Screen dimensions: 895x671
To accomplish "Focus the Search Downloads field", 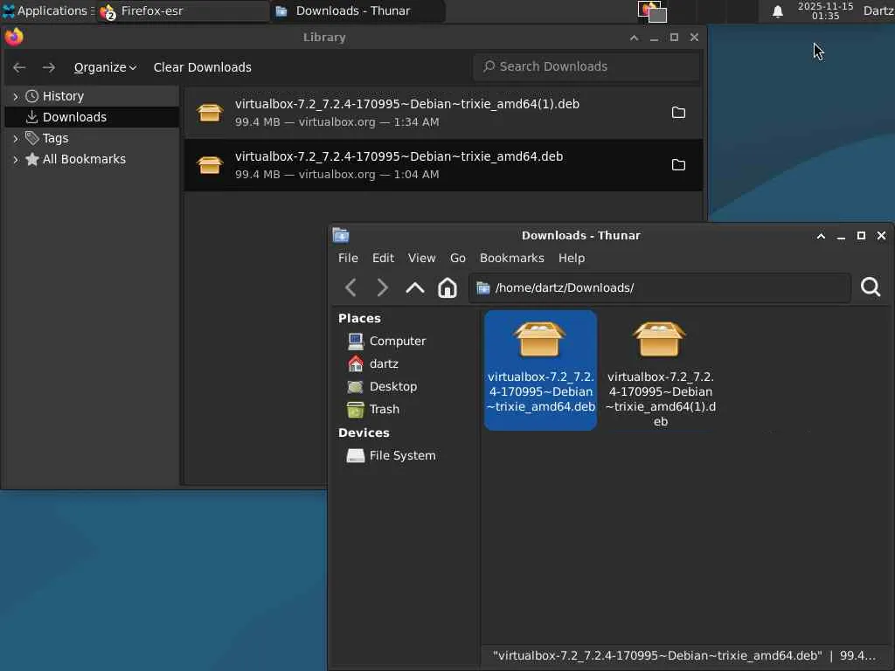I will pyautogui.click(x=586, y=66).
